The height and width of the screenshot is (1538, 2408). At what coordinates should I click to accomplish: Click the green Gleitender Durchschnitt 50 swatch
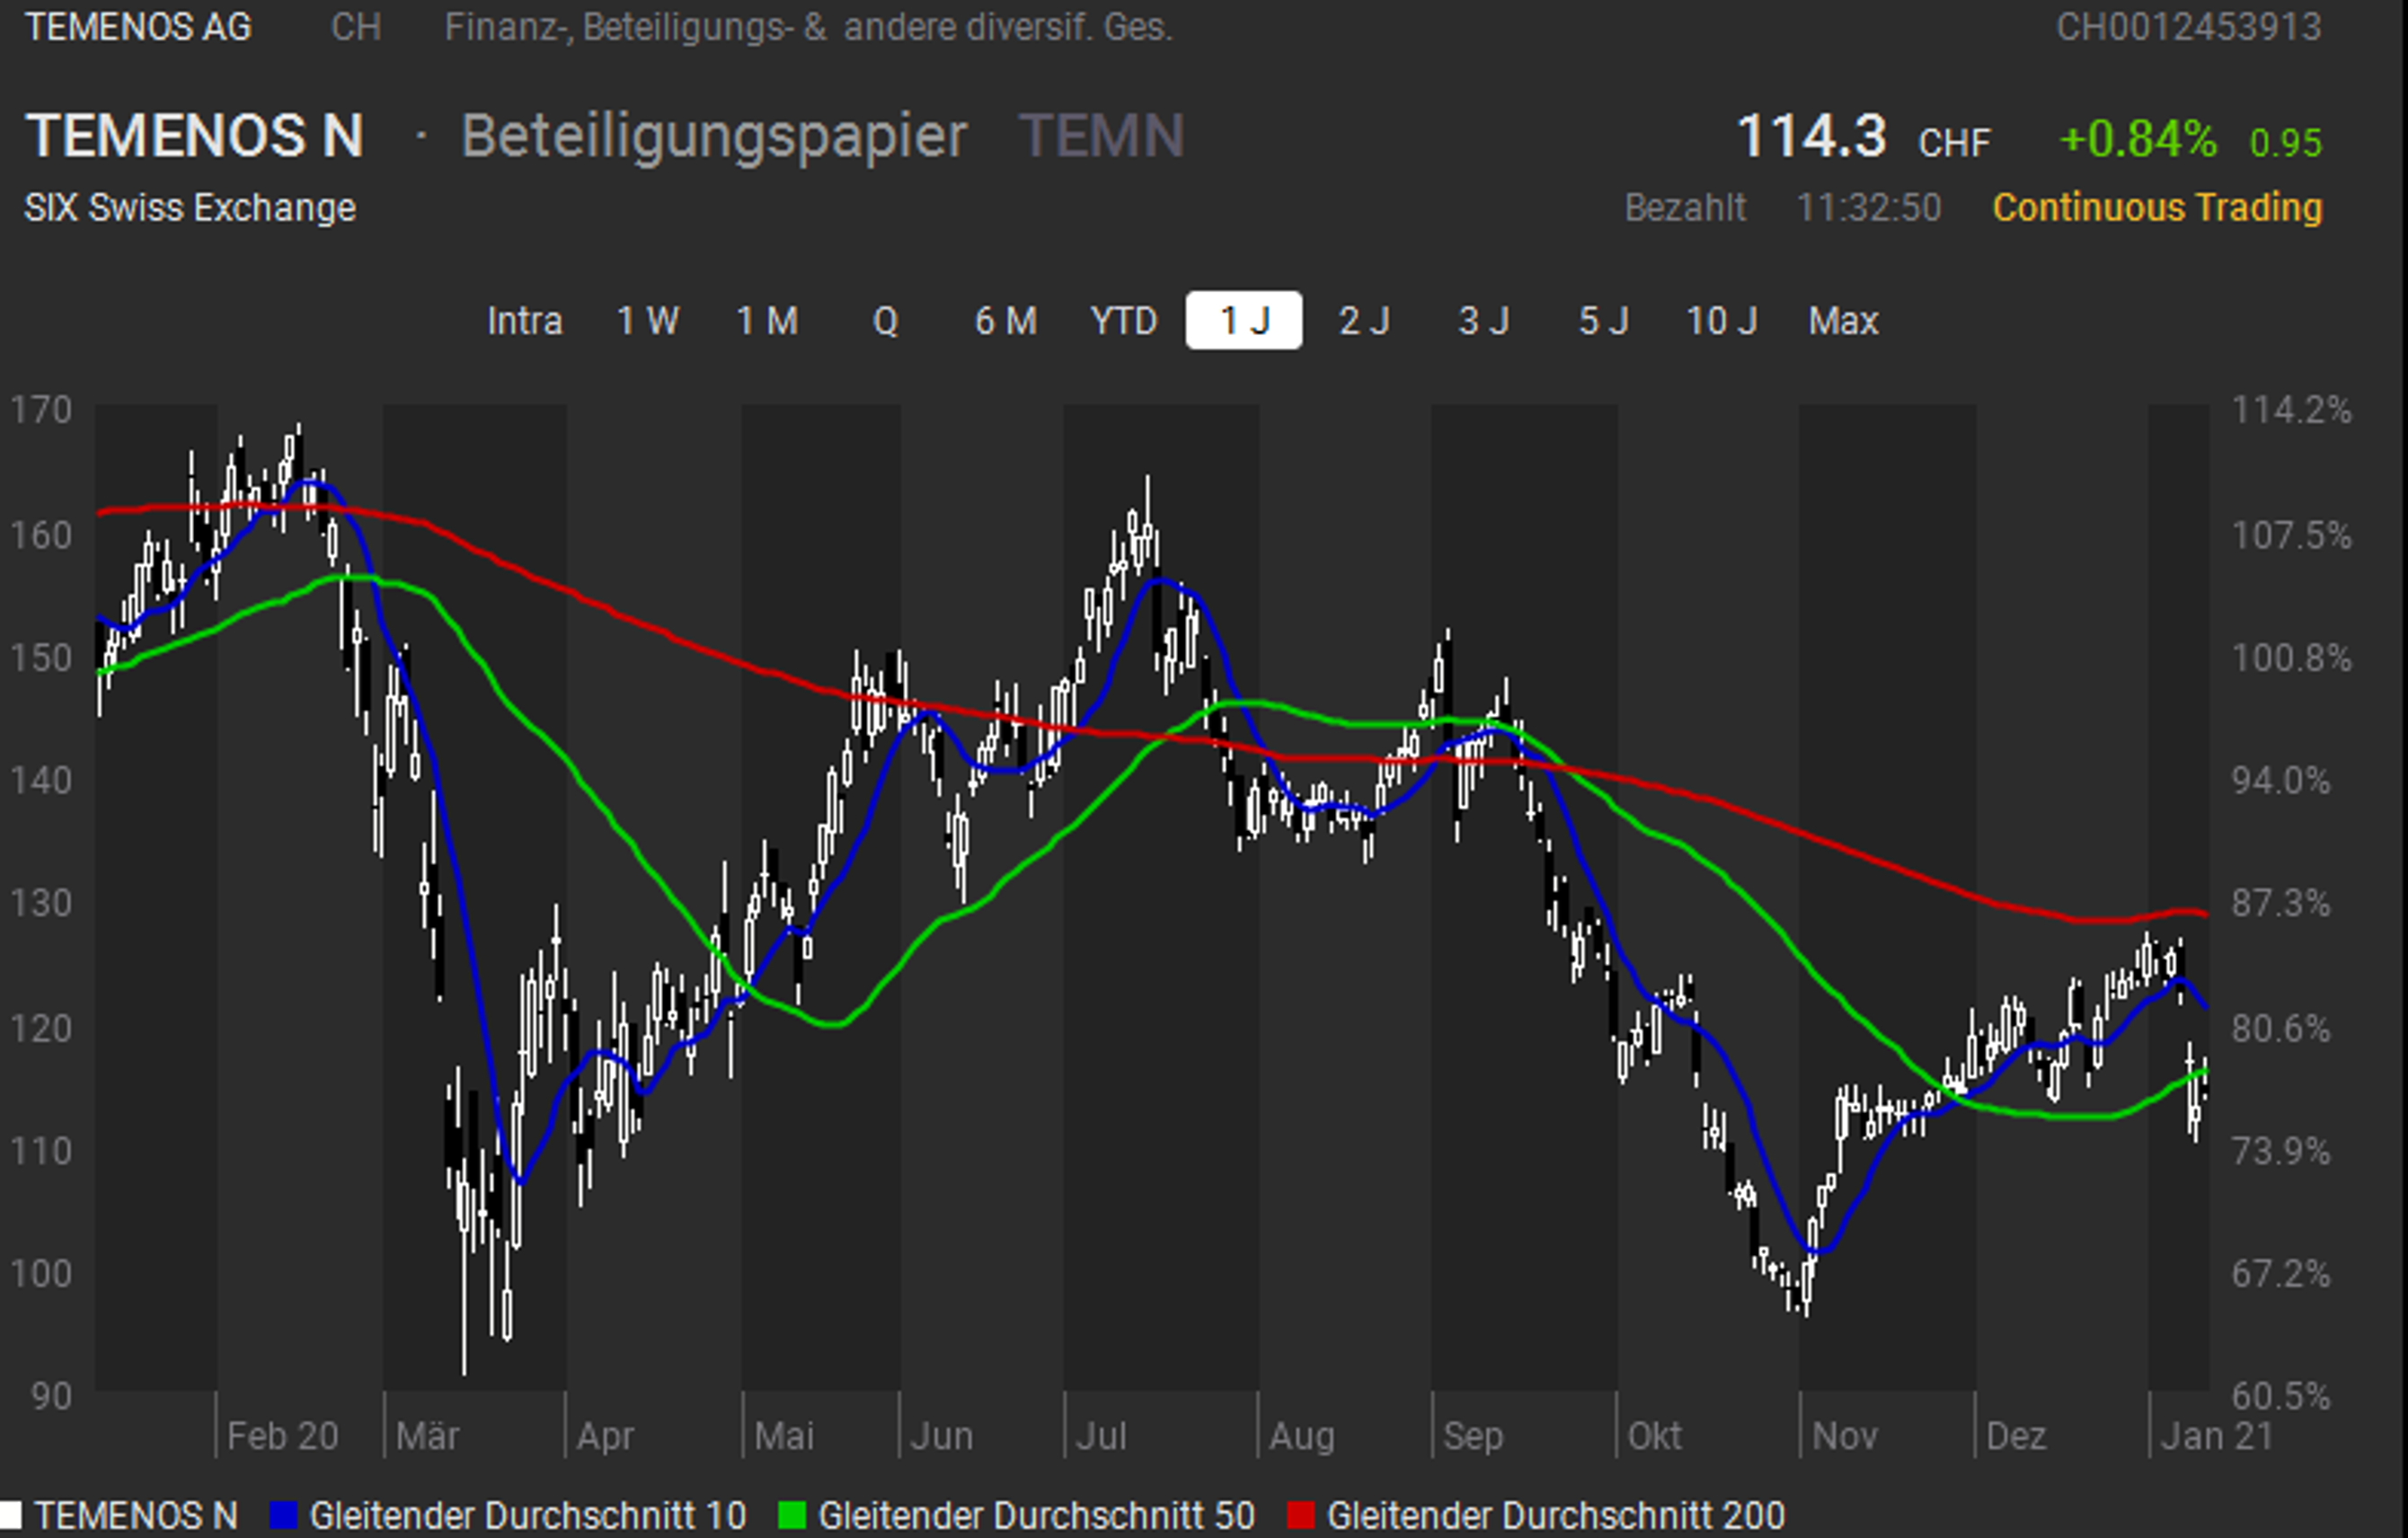pyautogui.click(x=792, y=1515)
